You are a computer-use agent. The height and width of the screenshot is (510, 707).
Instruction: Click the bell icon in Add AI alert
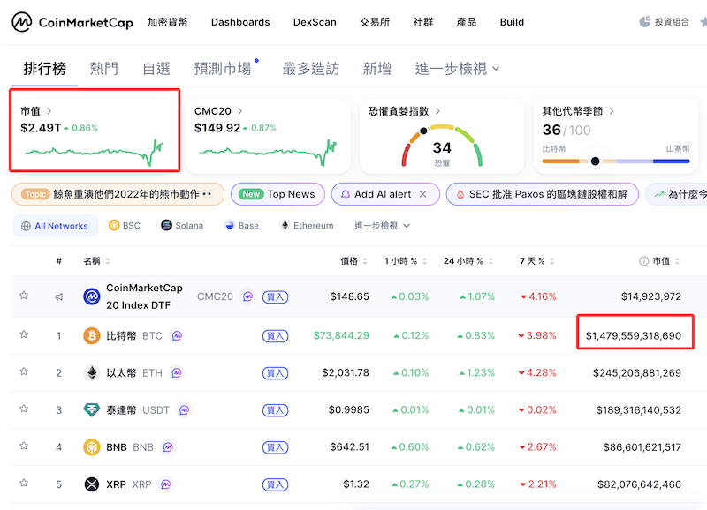(x=346, y=194)
